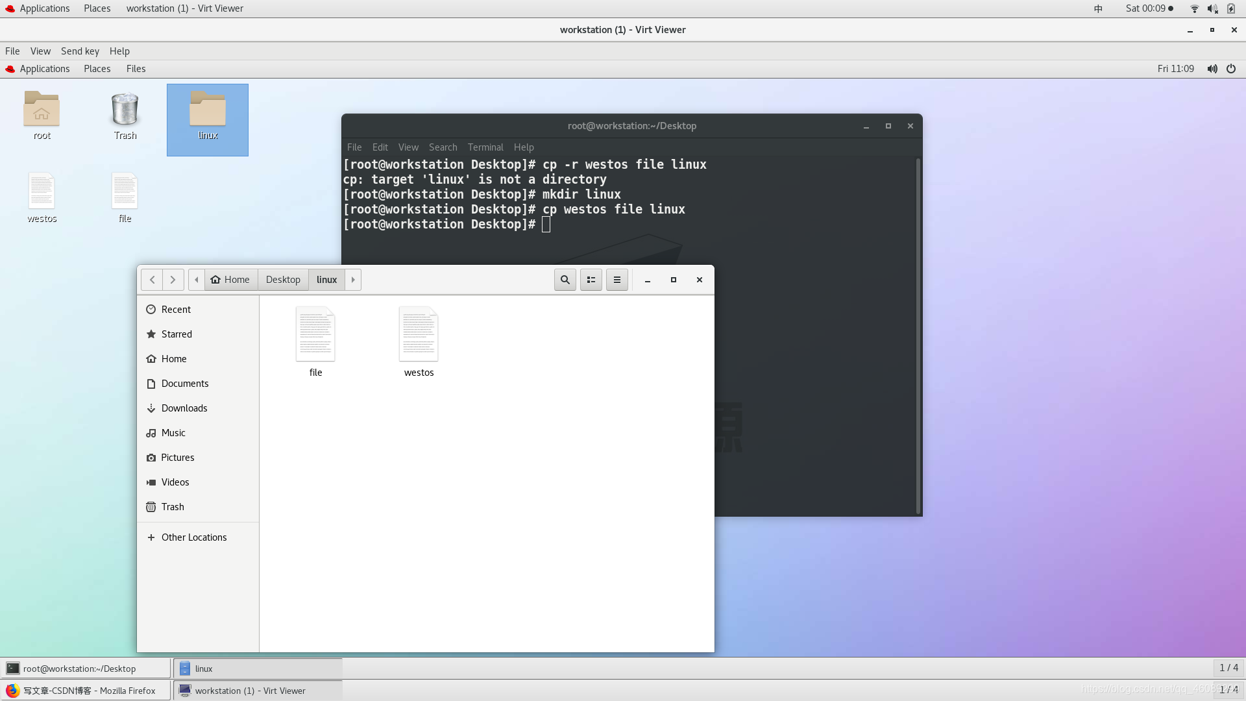
Task: Open the Terminal menu in terminal window
Action: coord(485,146)
